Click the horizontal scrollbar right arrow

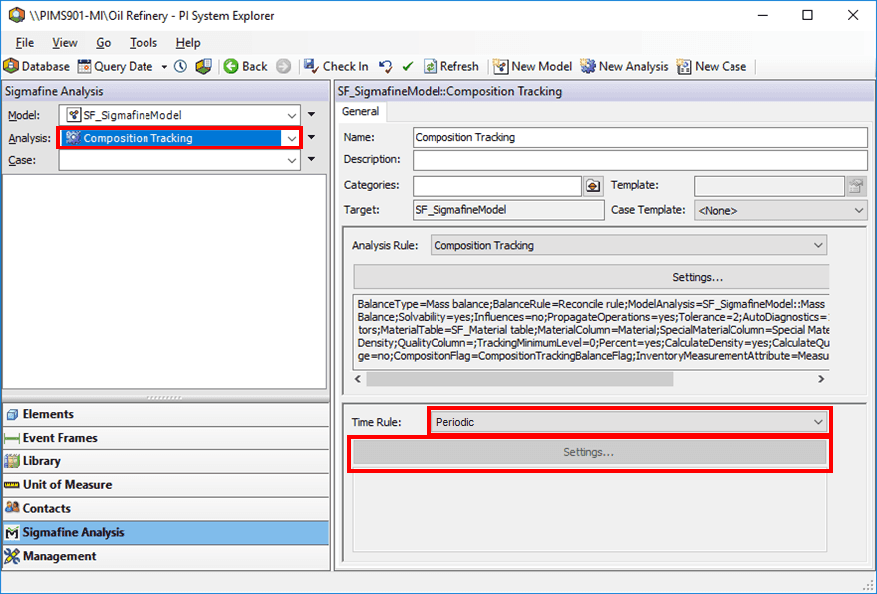point(820,379)
